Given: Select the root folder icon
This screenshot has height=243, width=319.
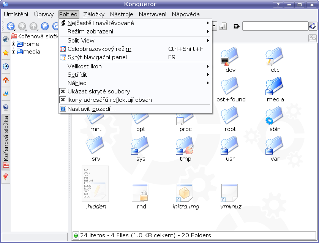Looking at the screenshot, I should tap(230, 116).
